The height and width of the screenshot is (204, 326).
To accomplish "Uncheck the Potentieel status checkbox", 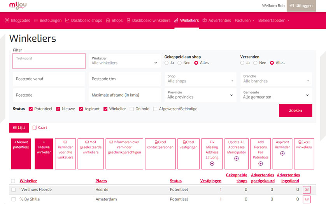I will [x=31, y=109].
